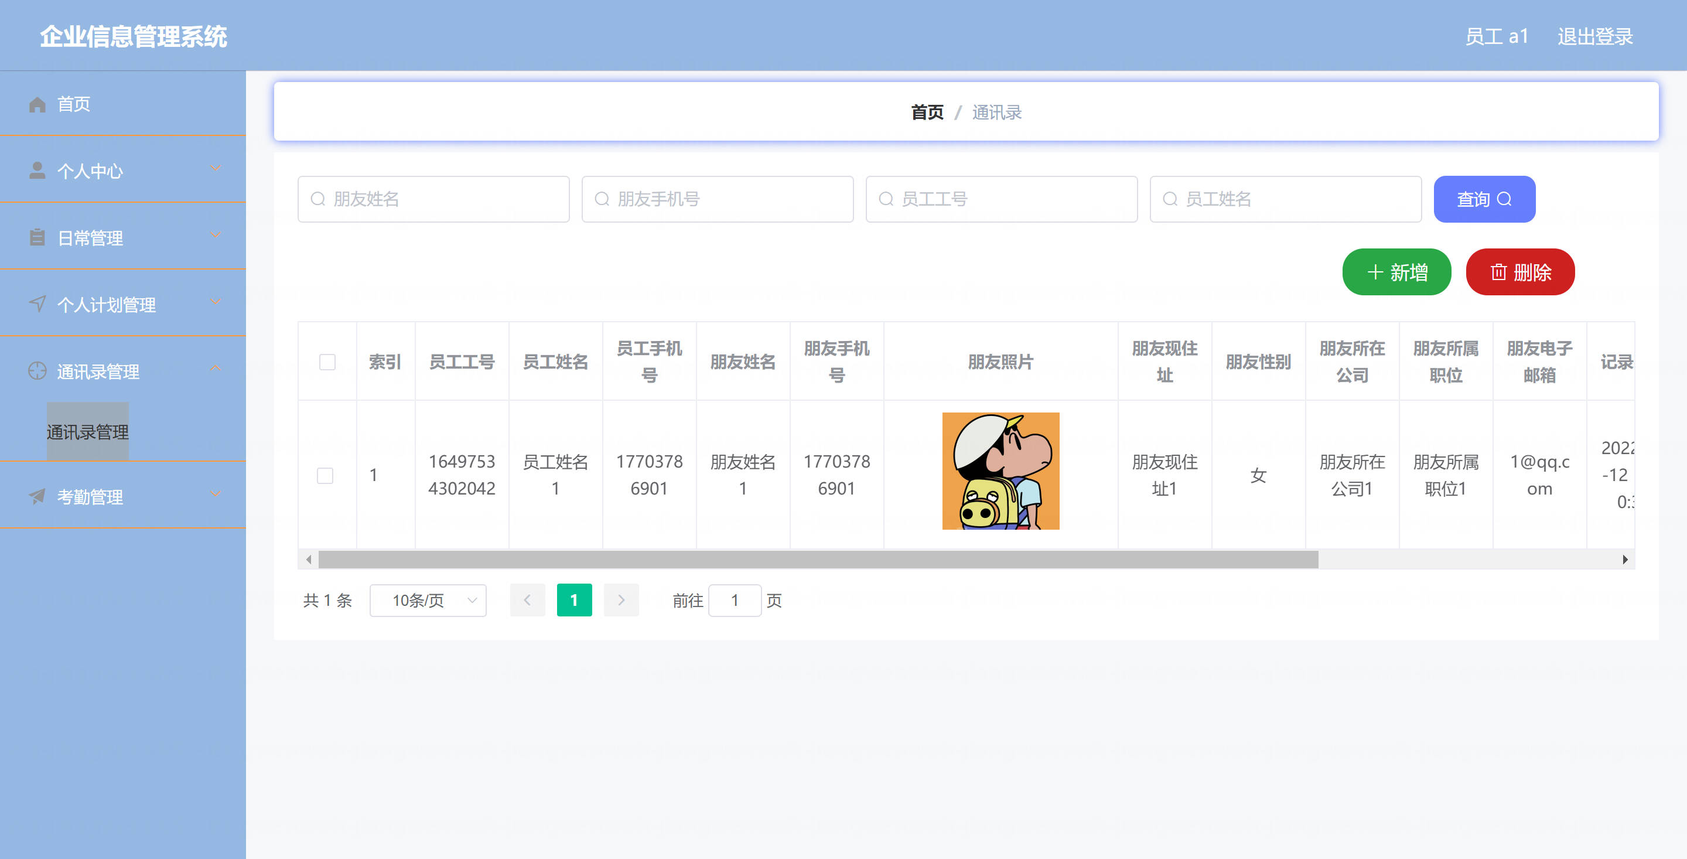Click the magnifier icon in the 朋友姓名 search box
Image resolution: width=1687 pixels, height=859 pixels.
coord(317,199)
